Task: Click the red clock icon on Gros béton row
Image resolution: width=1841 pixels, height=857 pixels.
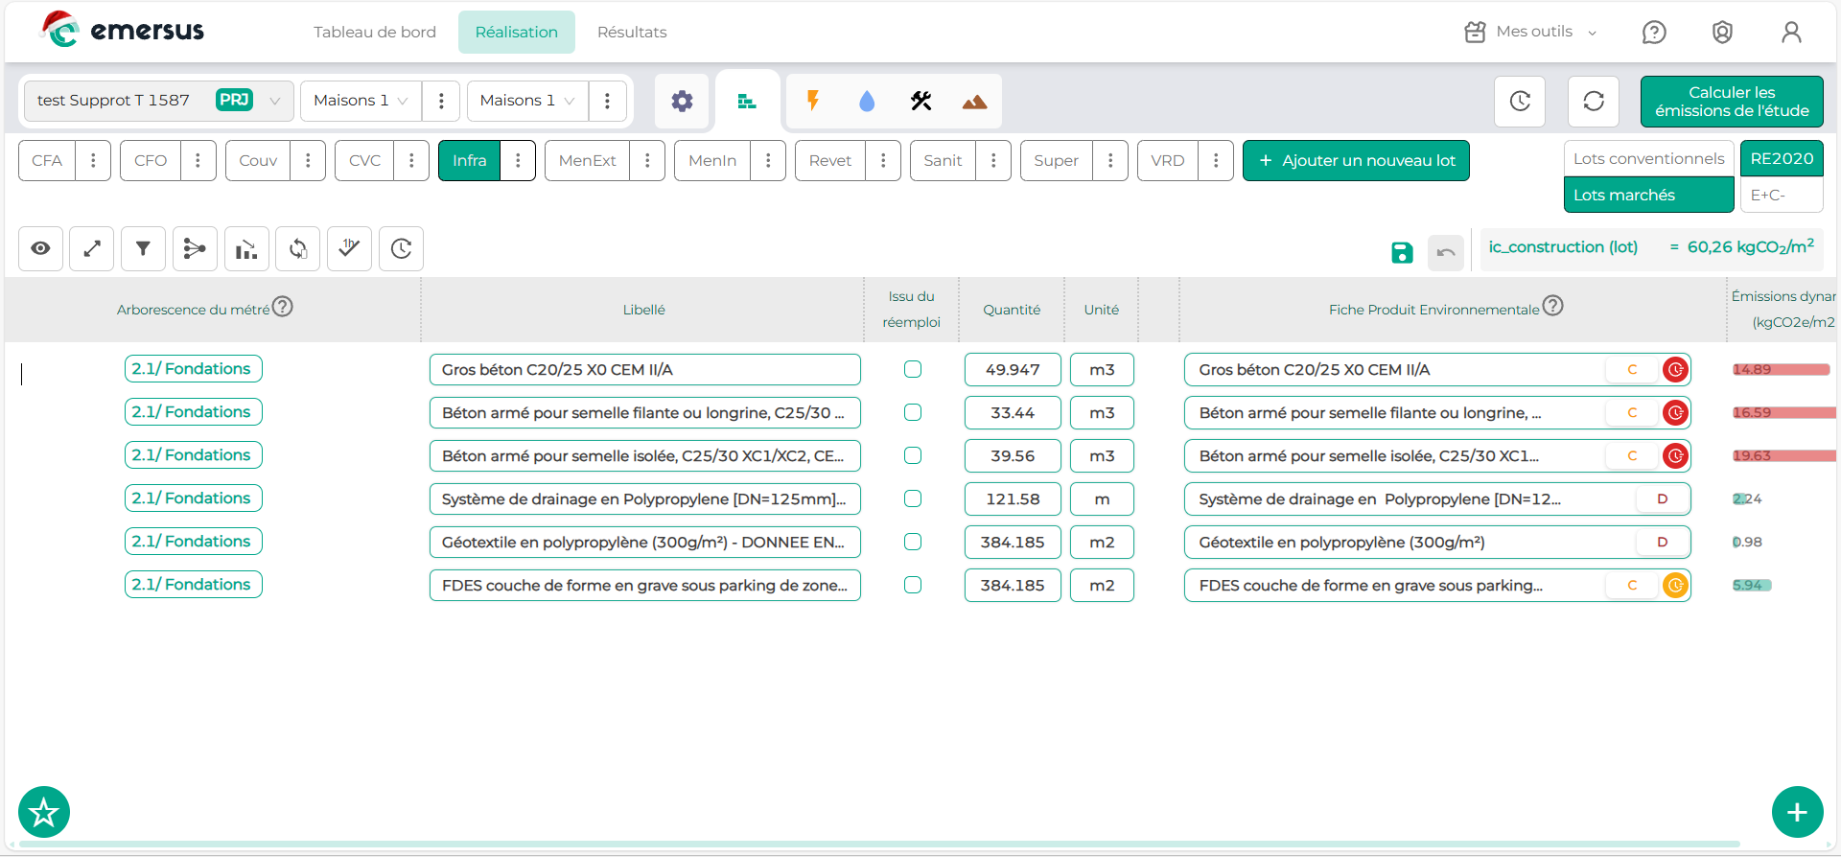Action: (1675, 369)
